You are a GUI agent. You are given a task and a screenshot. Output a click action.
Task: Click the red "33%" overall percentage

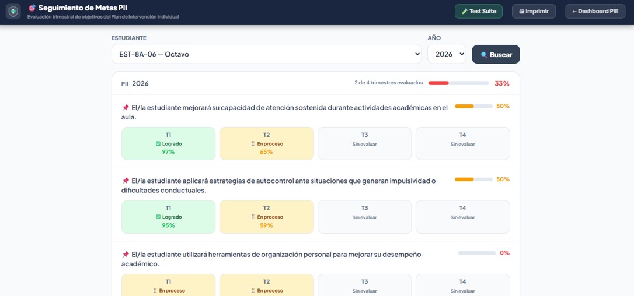pyautogui.click(x=502, y=83)
